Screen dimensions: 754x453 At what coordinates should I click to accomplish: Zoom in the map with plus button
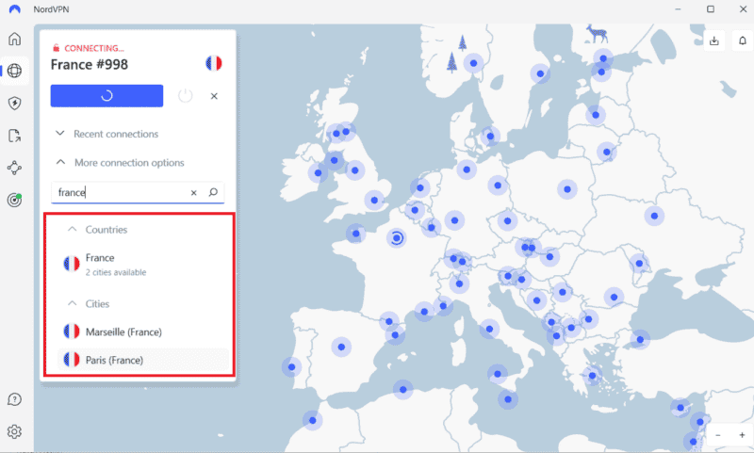pos(742,435)
